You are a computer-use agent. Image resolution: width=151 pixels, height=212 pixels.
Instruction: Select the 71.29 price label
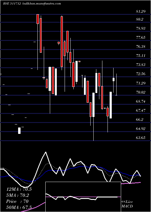[x=141, y=83]
